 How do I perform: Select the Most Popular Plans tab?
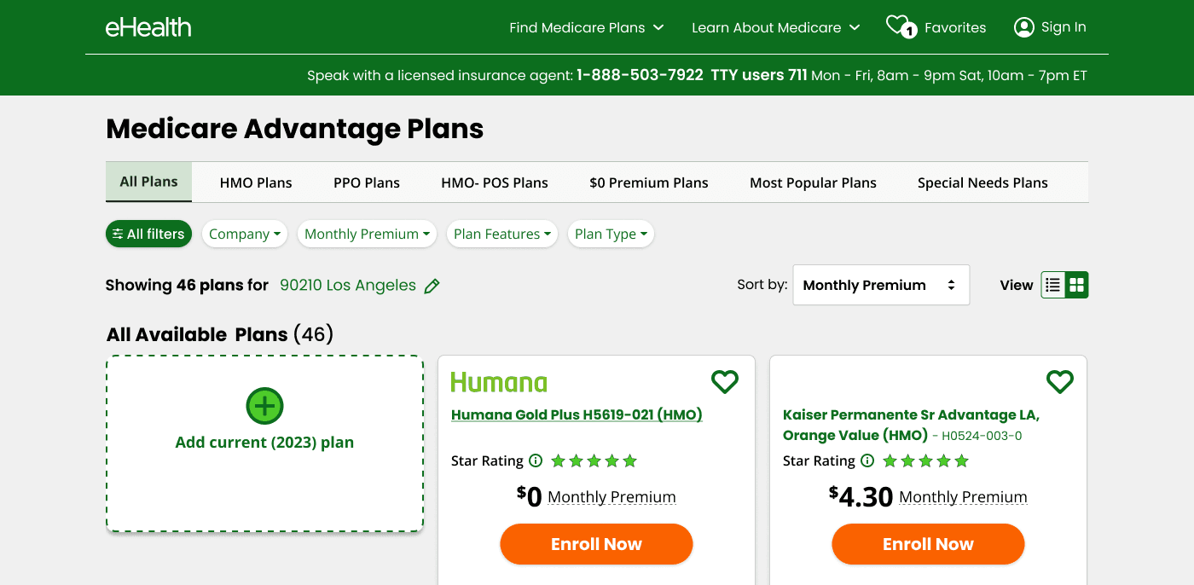[x=813, y=182]
